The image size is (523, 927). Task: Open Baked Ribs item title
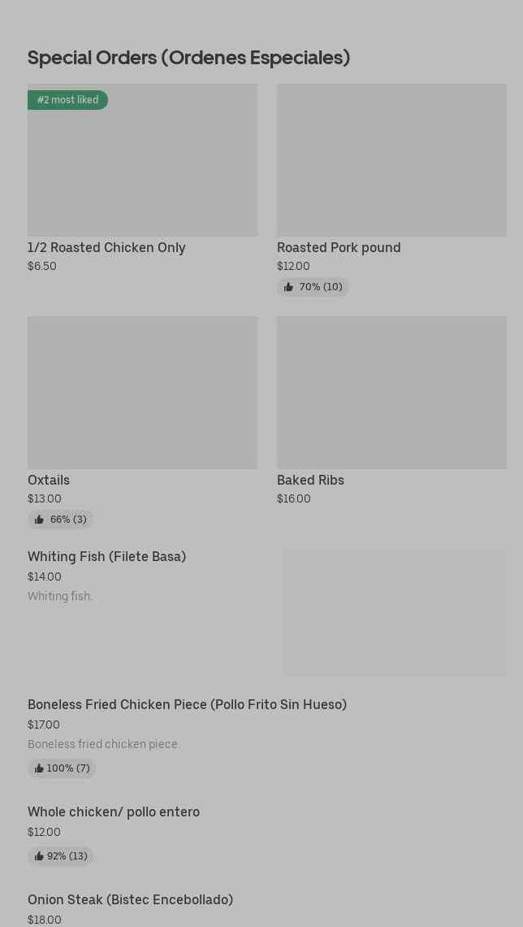[x=310, y=480]
